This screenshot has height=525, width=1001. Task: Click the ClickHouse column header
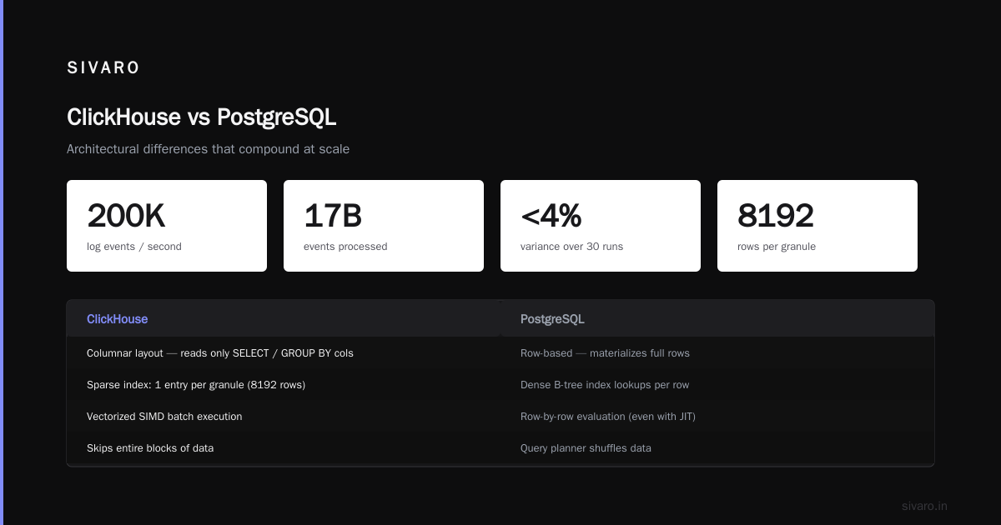118,319
